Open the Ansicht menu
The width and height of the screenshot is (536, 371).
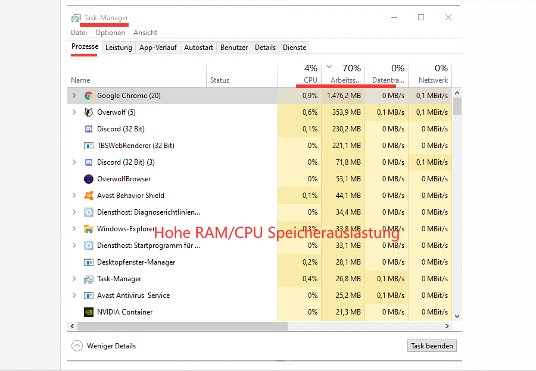(145, 33)
